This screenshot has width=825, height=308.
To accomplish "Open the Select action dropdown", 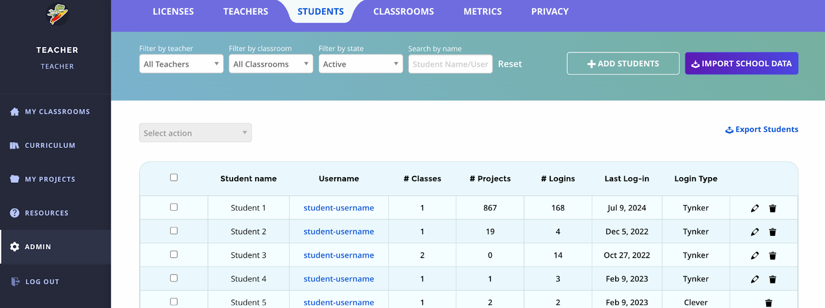I will (195, 133).
